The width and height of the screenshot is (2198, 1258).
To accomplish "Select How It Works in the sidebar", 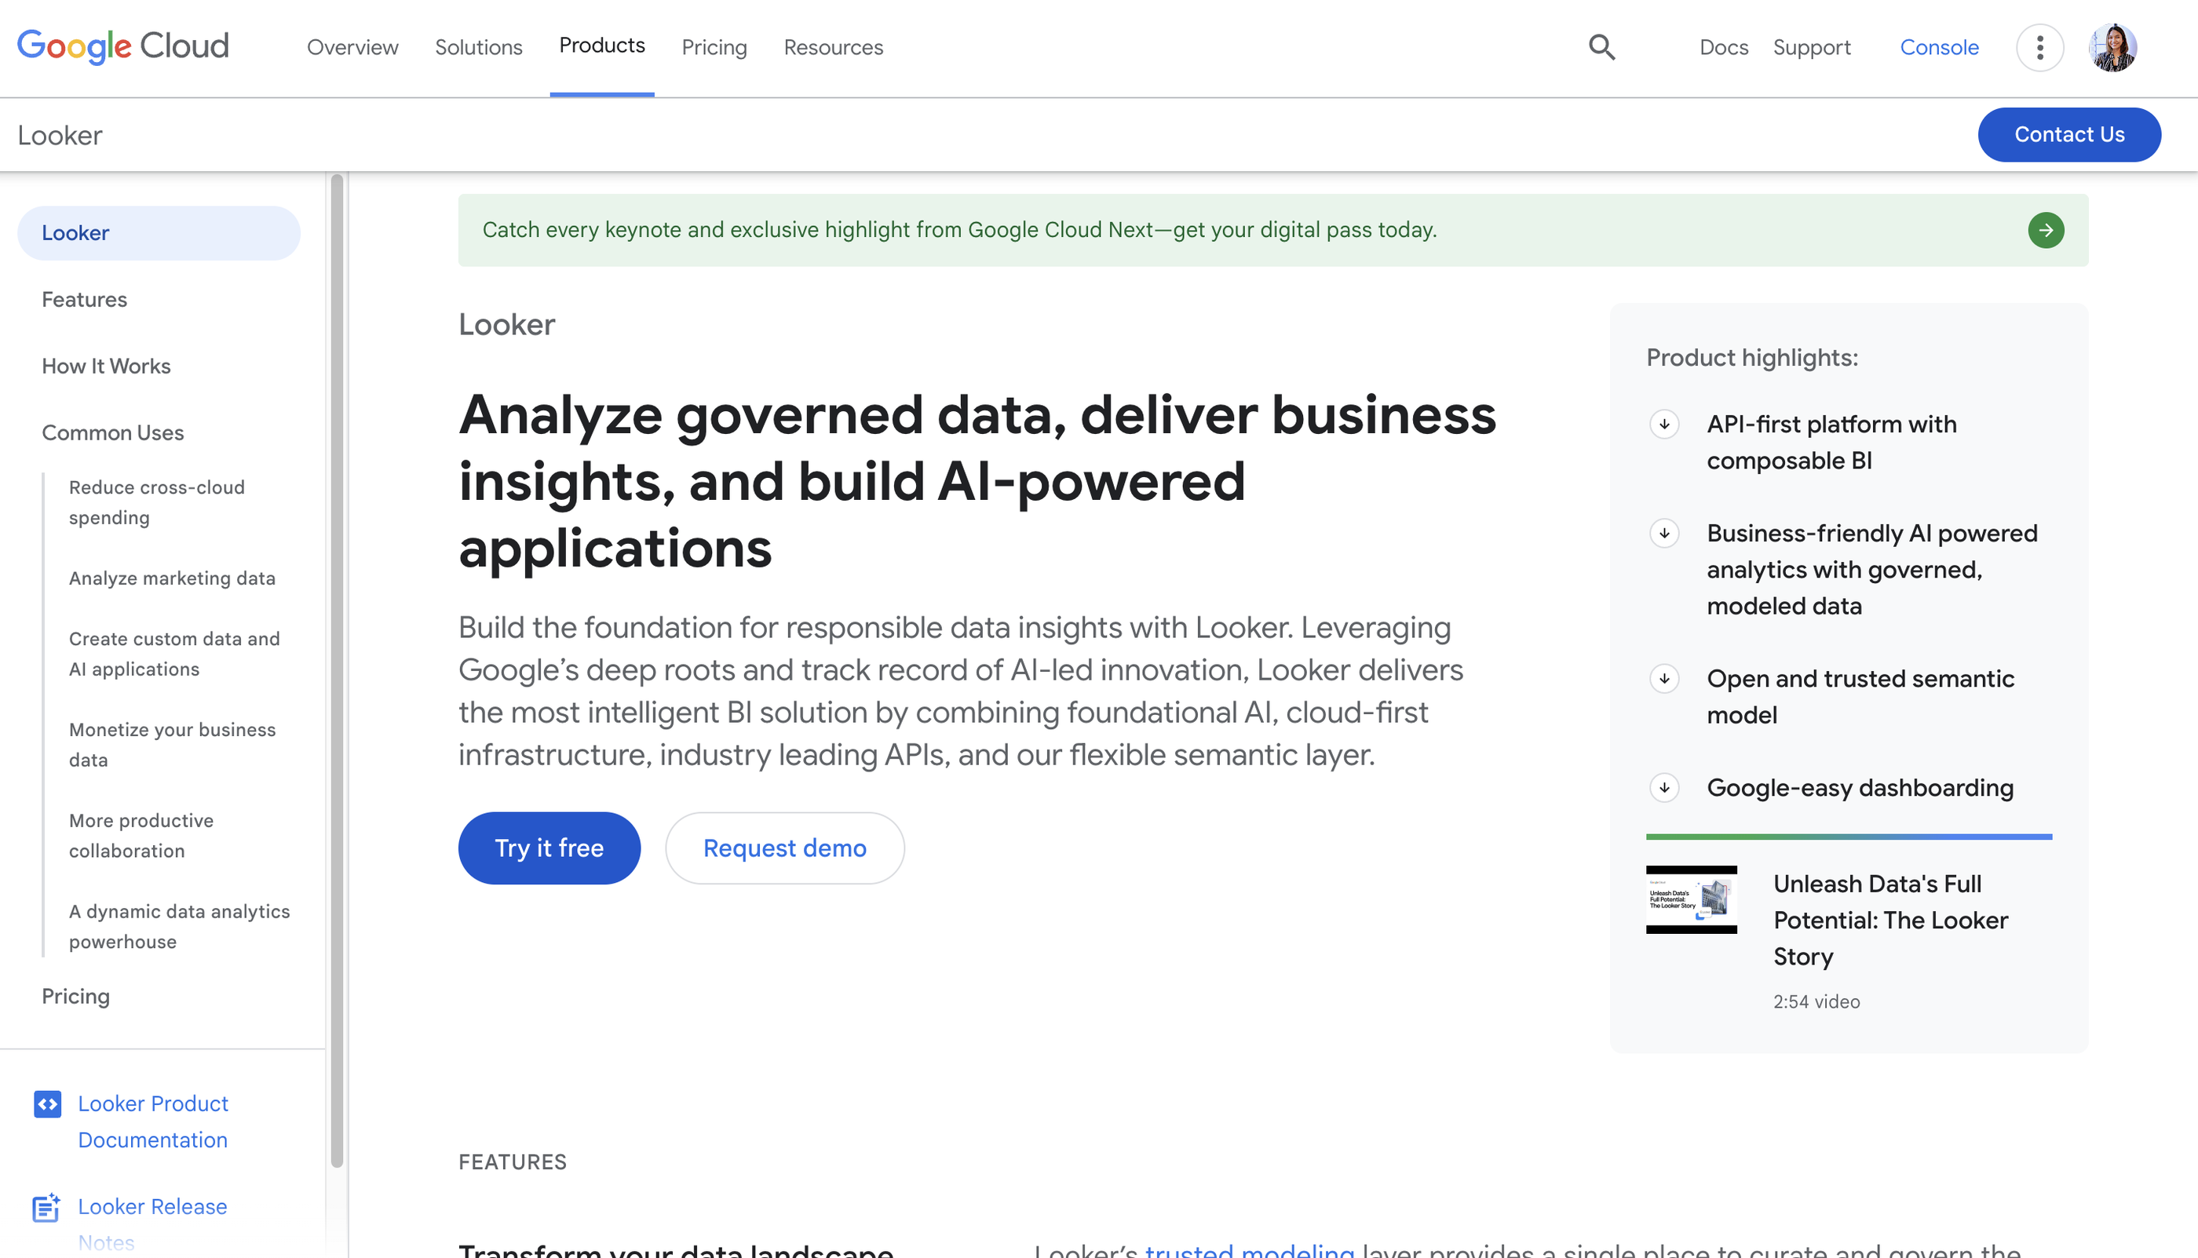I will tap(105, 366).
